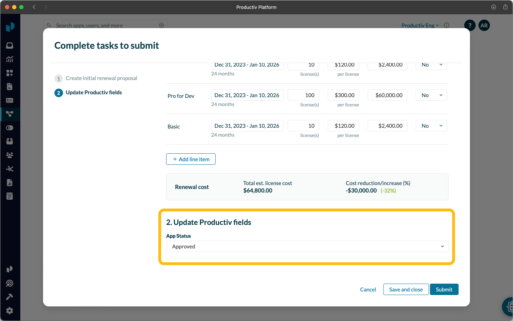Click the Pro for Dev label
513x321 pixels.
181,96
